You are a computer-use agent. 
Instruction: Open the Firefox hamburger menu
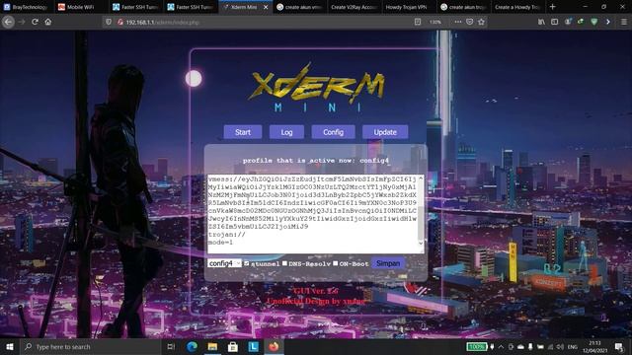(623, 22)
